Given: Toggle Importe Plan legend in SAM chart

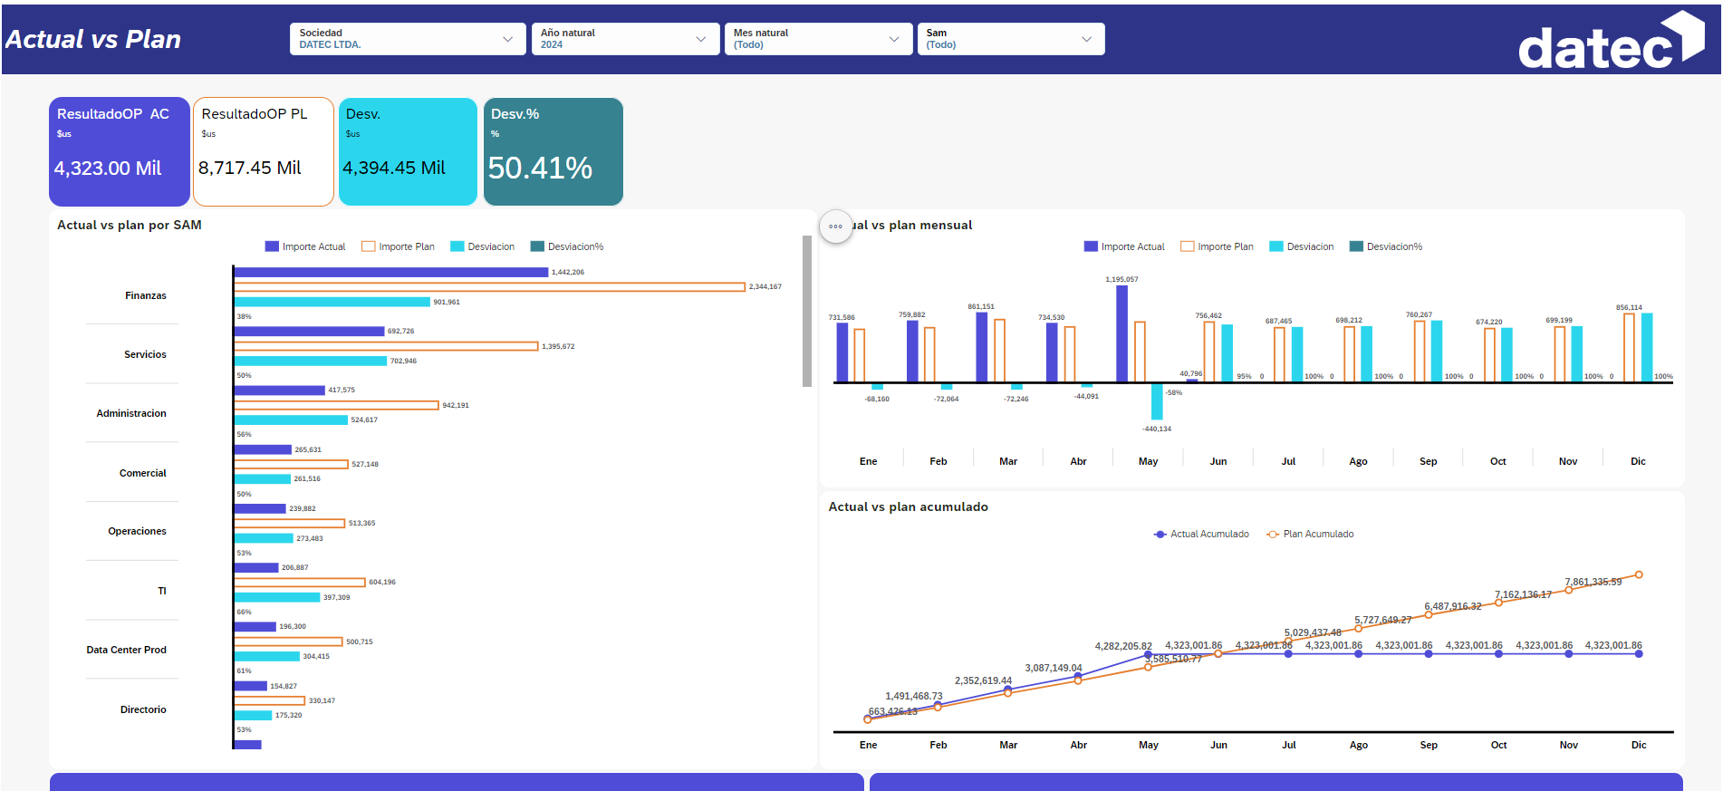Looking at the screenshot, I should pyautogui.click(x=398, y=246).
